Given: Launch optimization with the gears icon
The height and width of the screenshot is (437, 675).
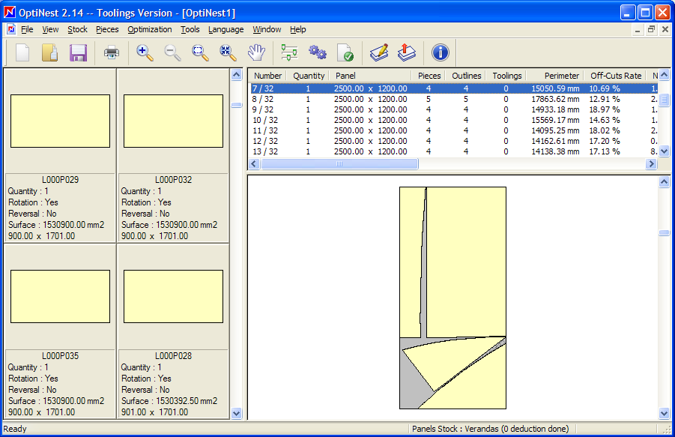Looking at the screenshot, I should pyautogui.click(x=317, y=53).
